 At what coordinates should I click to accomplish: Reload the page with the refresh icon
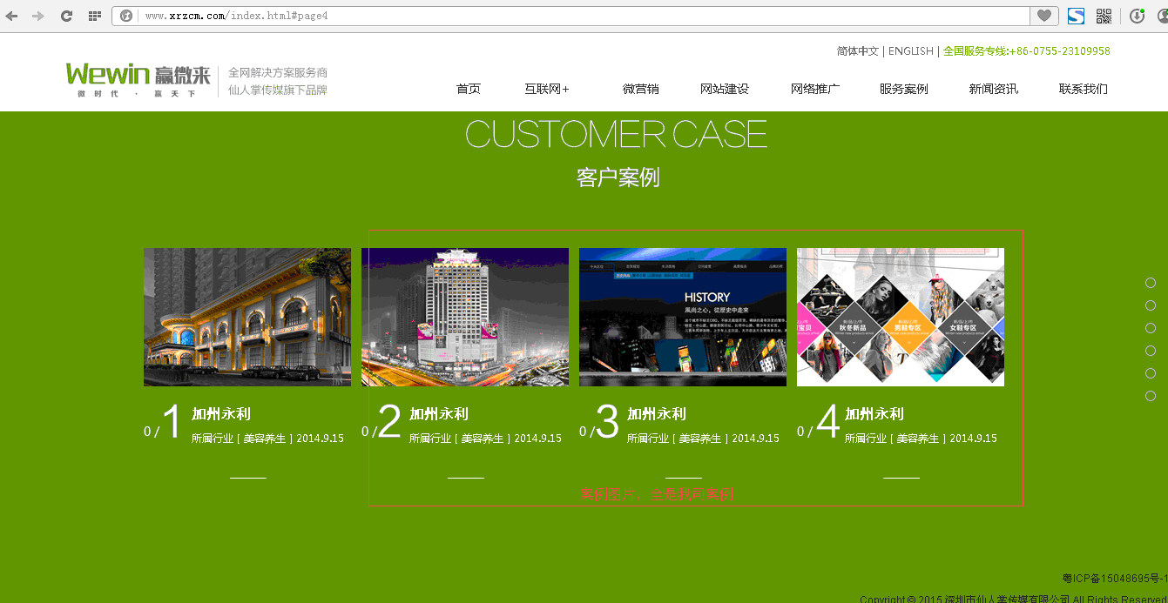point(66,16)
